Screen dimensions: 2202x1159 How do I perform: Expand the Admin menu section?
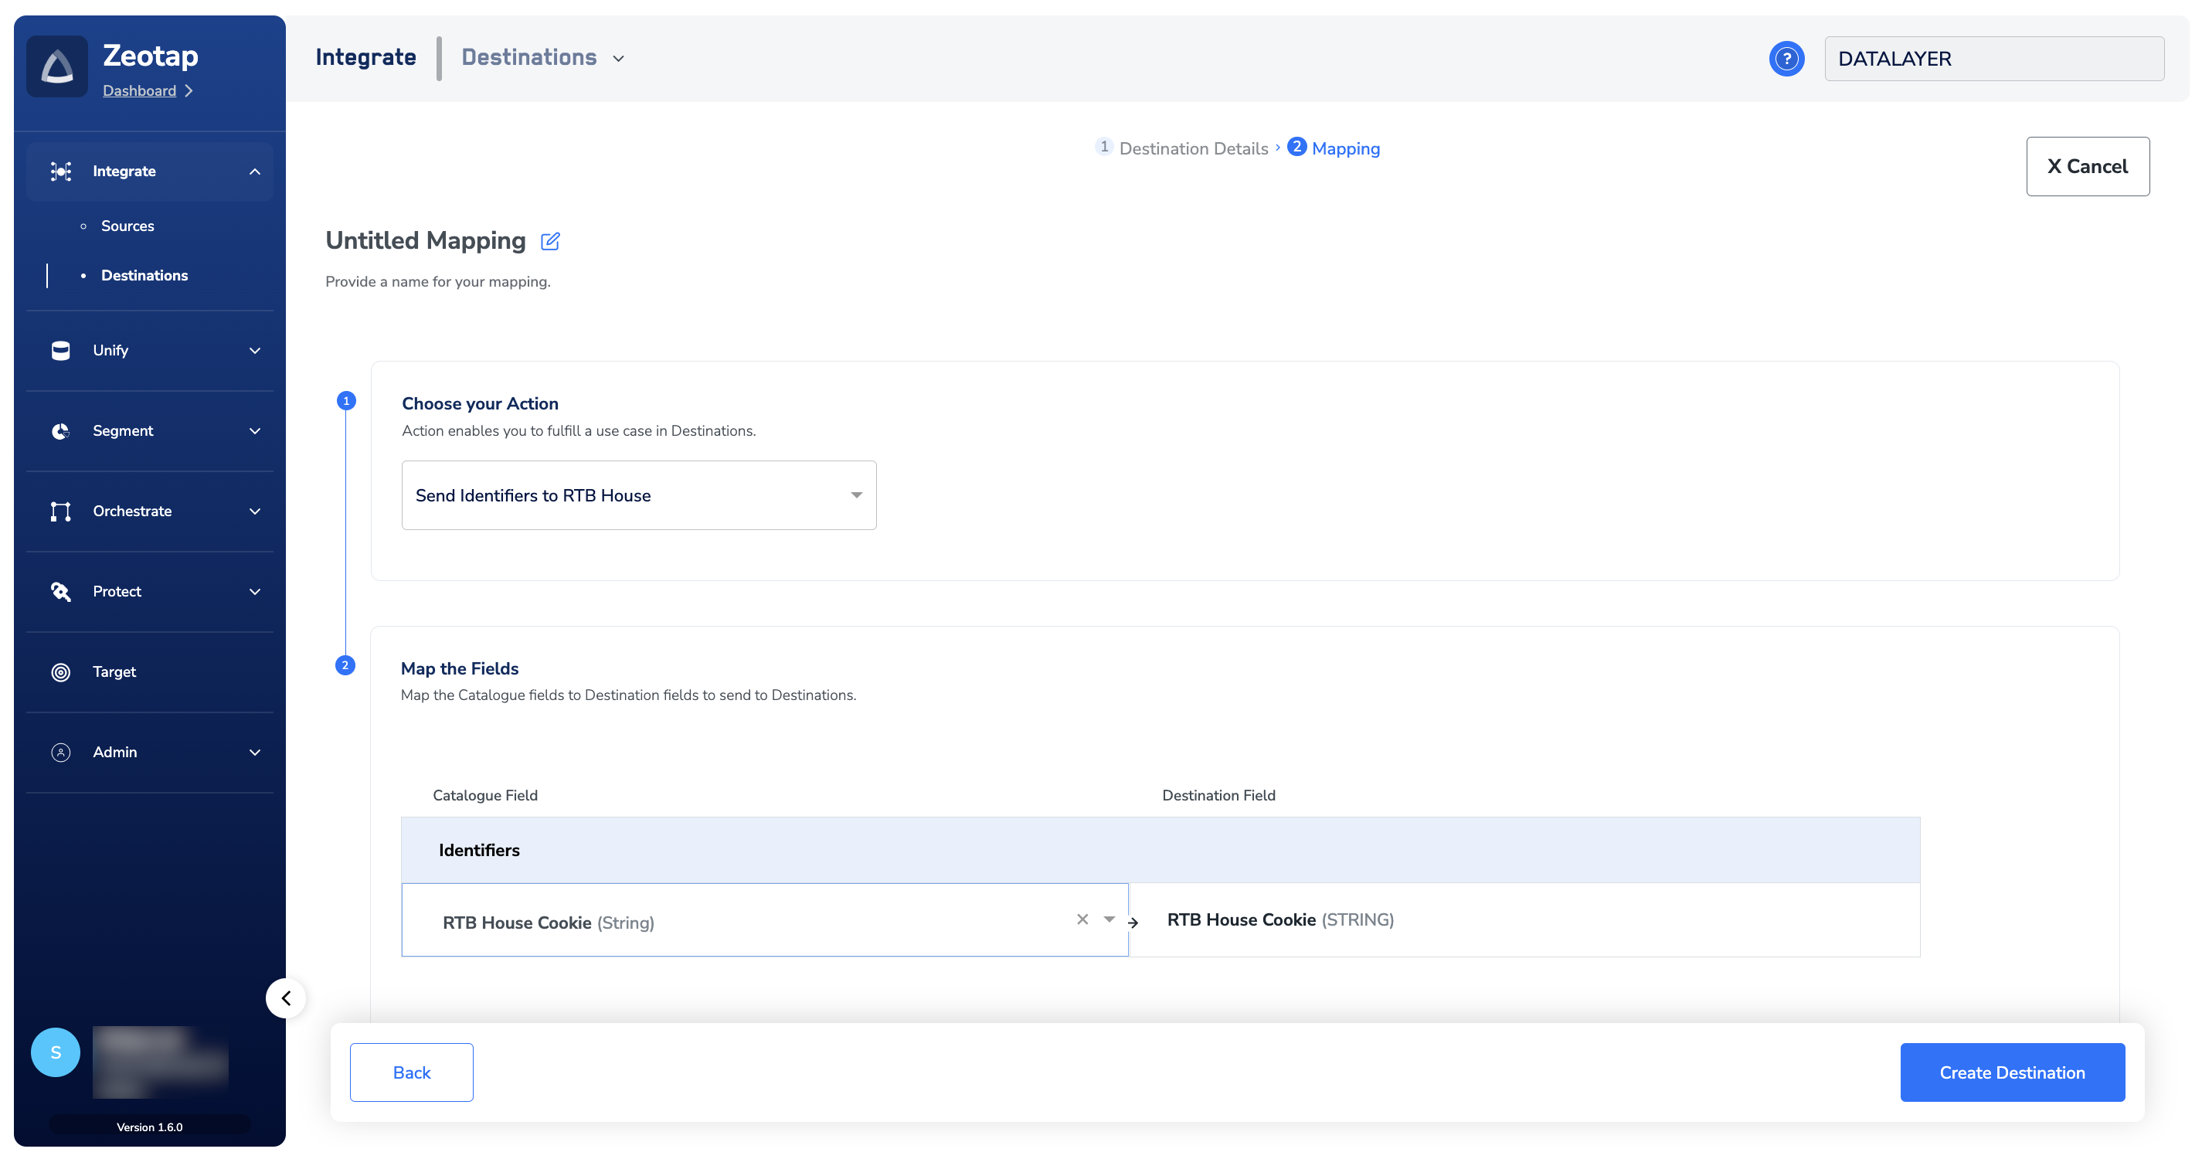[255, 752]
